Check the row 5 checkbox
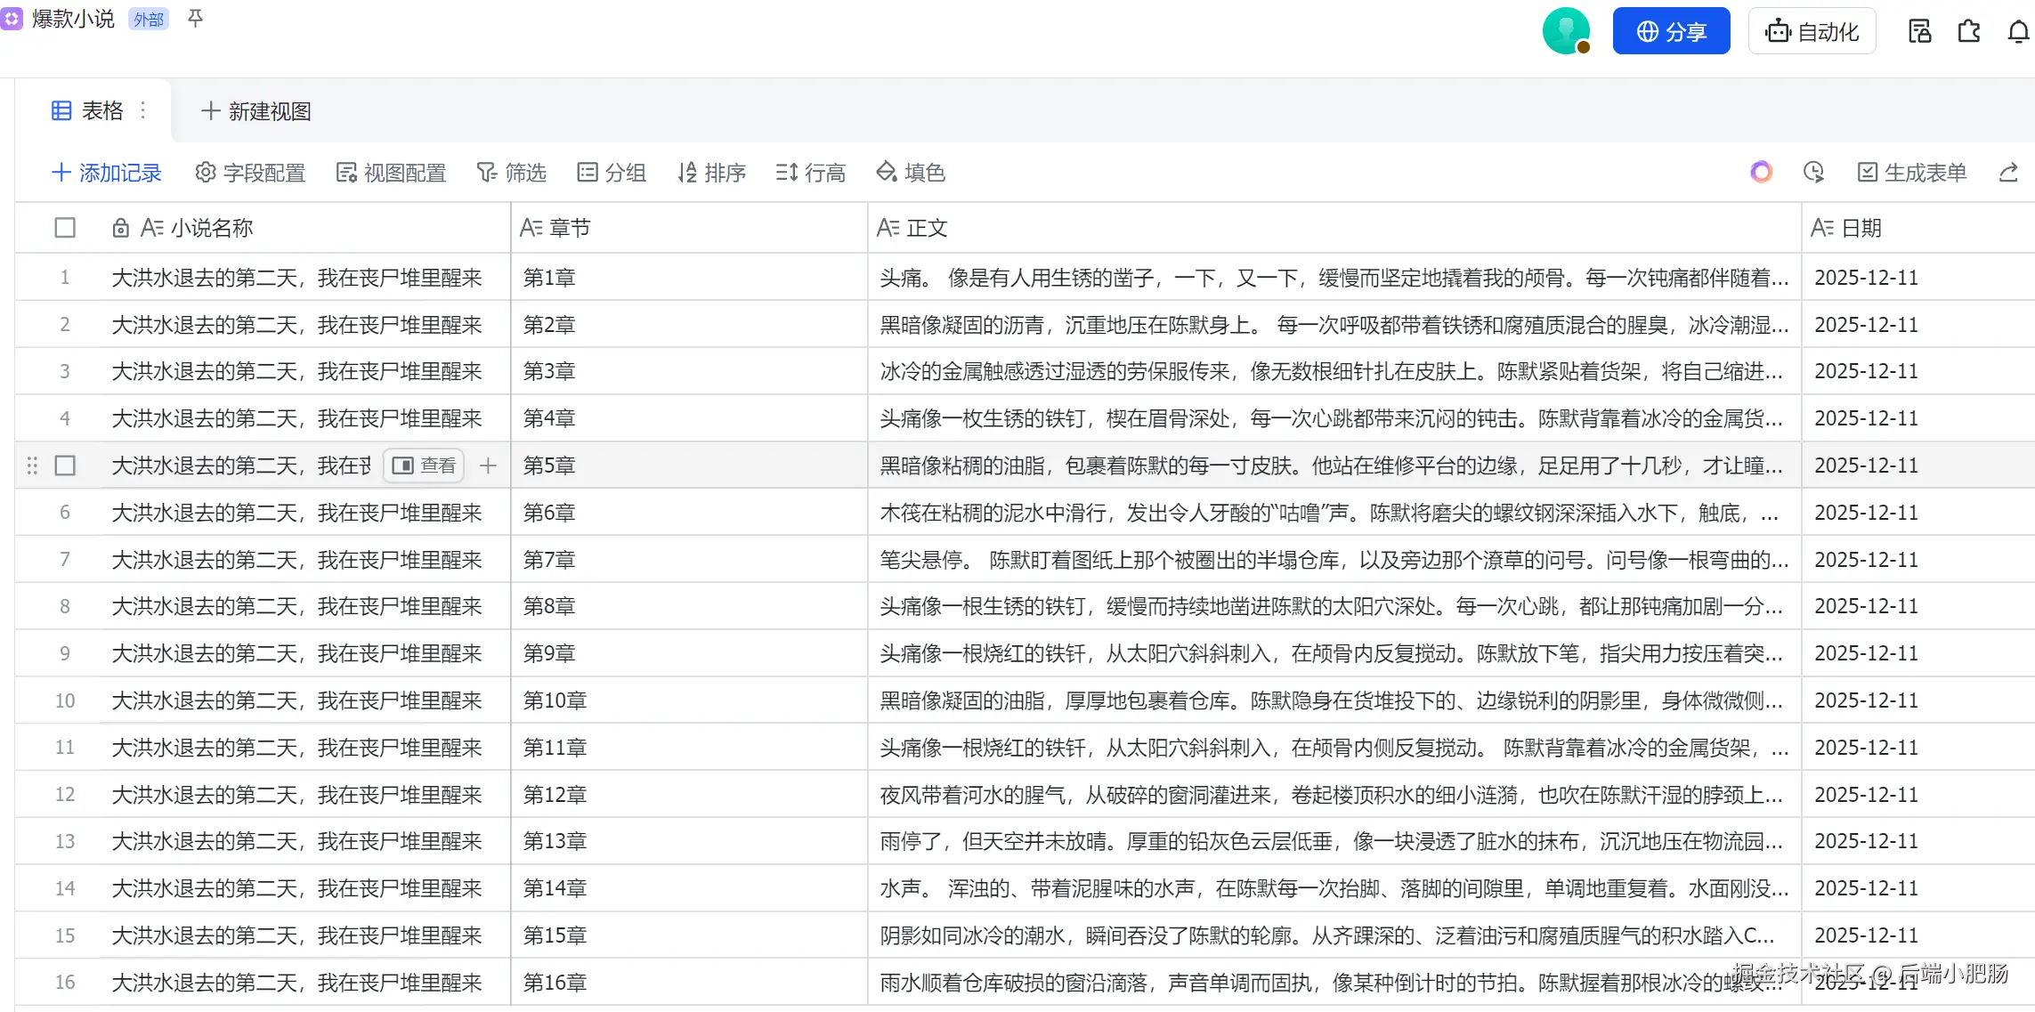 pos(65,466)
